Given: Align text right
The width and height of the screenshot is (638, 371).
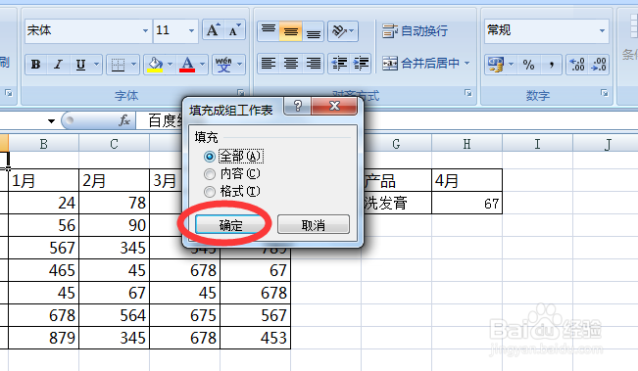Looking at the screenshot, I should [x=313, y=64].
